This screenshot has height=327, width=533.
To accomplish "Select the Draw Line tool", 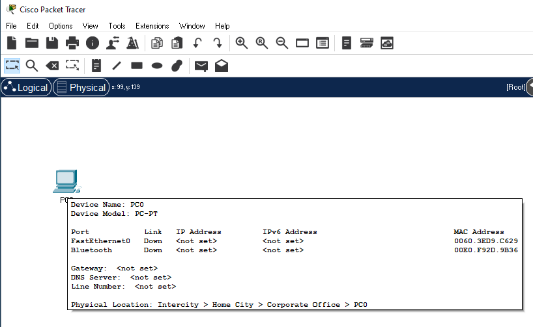I will coord(117,66).
